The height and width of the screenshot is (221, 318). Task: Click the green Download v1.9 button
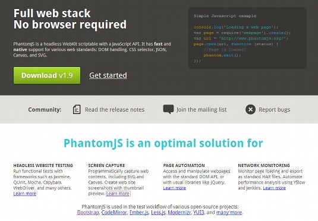[47, 75]
